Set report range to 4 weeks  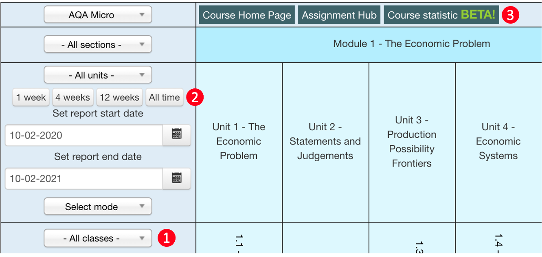coord(73,97)
